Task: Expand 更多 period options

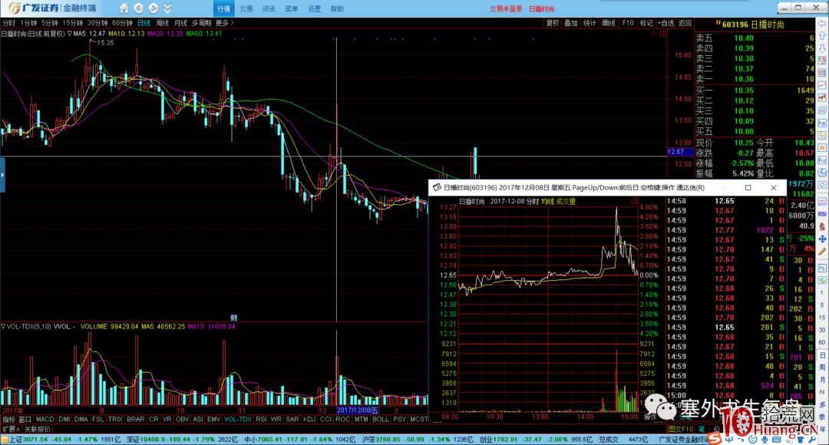Action: point(224,23)
